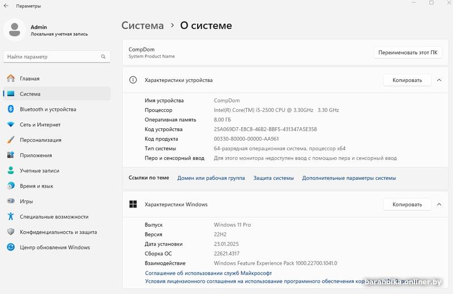Open Приложения settings
The height and width of the screenshot is (294, 453).
pyautogui.click(x=57, y=155)
